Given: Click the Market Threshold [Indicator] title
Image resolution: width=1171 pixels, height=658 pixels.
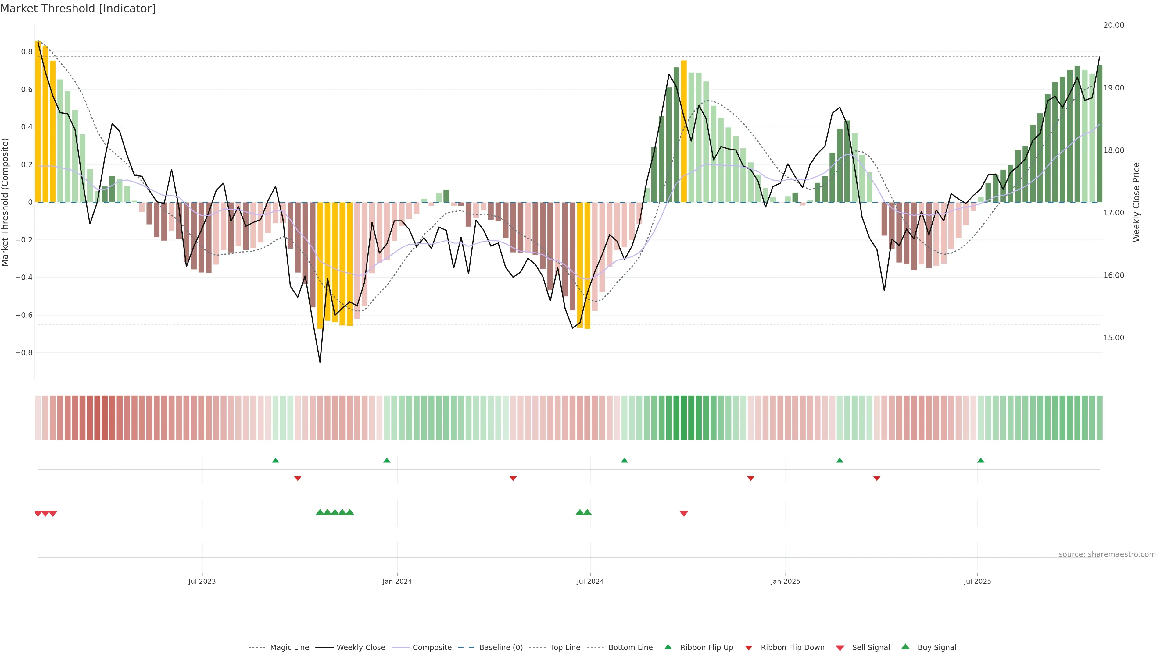Looking at the screenshot, I should [78, 9].
